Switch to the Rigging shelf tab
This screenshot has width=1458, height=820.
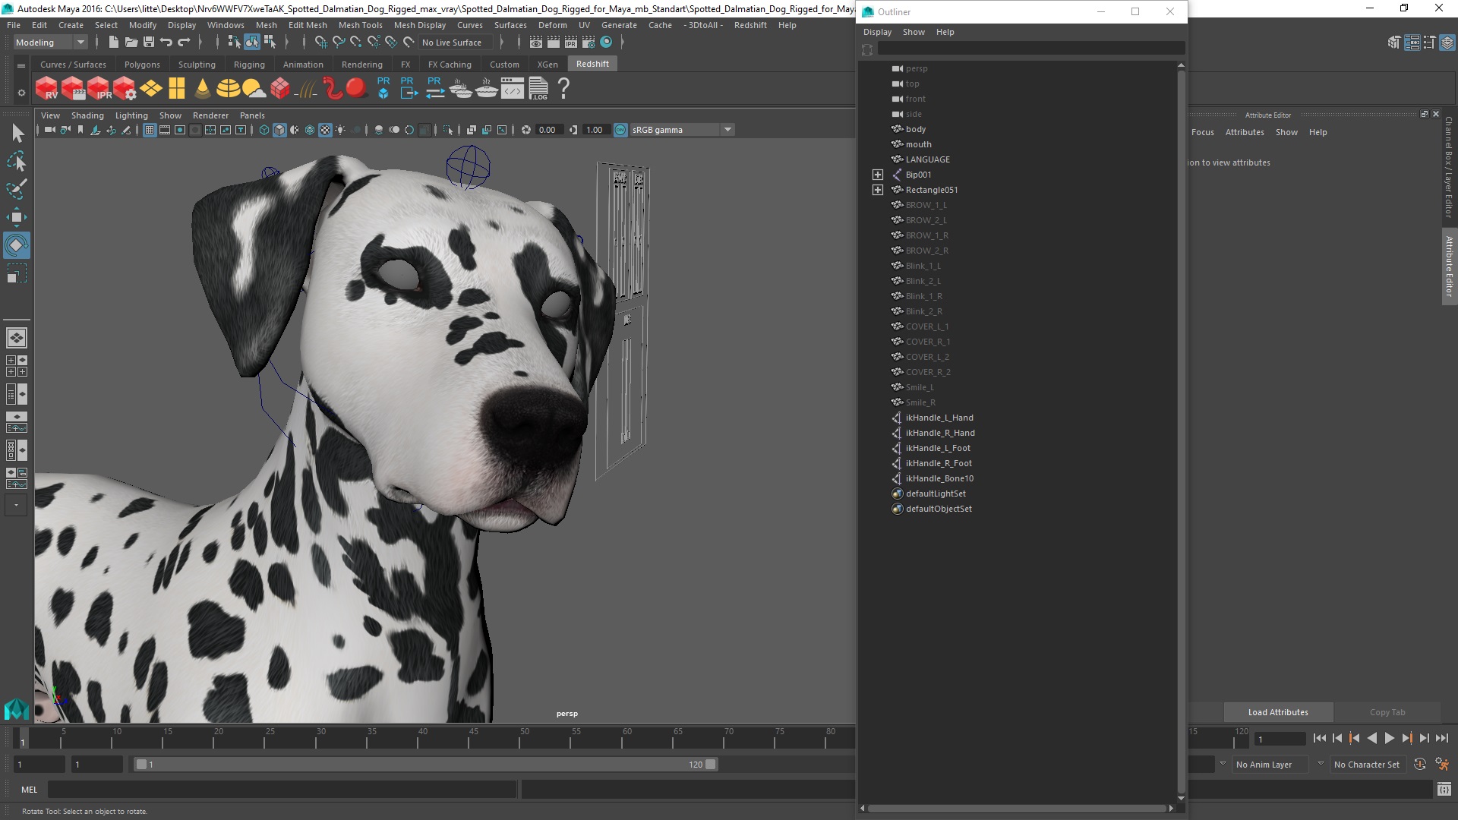249,65
